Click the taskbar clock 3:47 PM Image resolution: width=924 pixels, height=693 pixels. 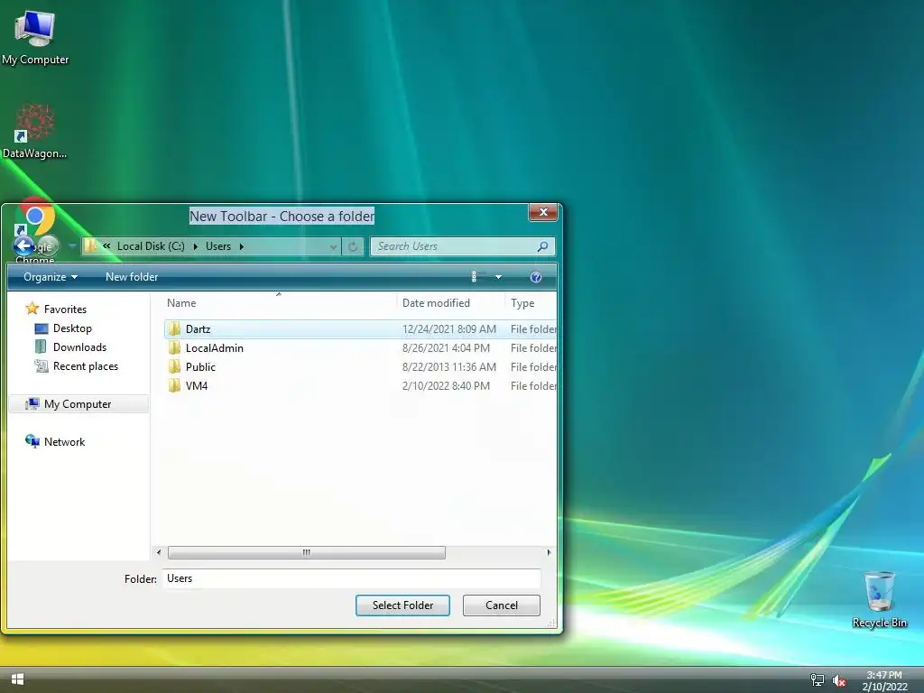click(884, 675)
